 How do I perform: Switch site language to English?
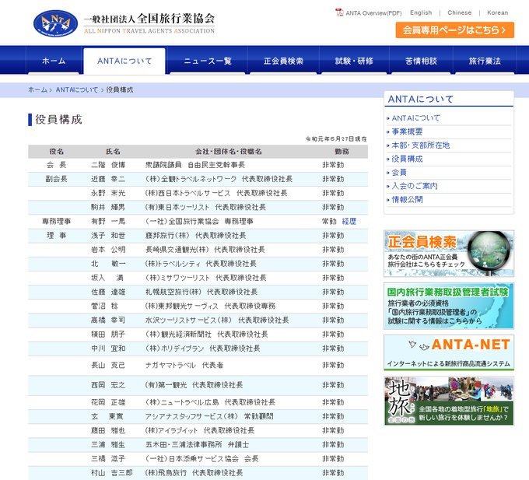[421, 12]
